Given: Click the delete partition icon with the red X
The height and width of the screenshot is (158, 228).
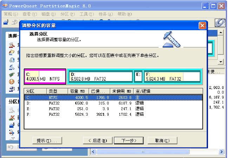Looking at the screenshot, I should pyautogui.click(x=12, y=118).
